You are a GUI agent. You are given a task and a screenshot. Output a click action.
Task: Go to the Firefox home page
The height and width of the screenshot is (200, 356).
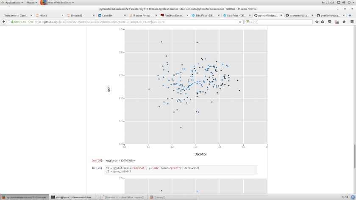pos(344,22)
